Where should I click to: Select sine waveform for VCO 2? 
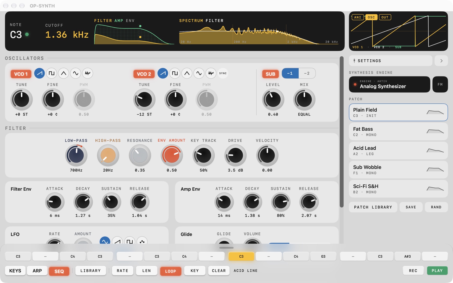point(199,73)
